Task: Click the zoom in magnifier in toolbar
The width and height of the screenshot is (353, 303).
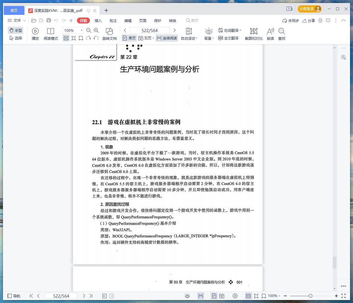Action: 96,30
